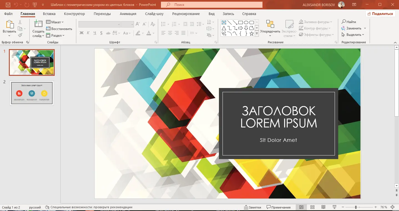Expand the shapes gallery More button
The image size is (399, 211).
coord(257,34)
